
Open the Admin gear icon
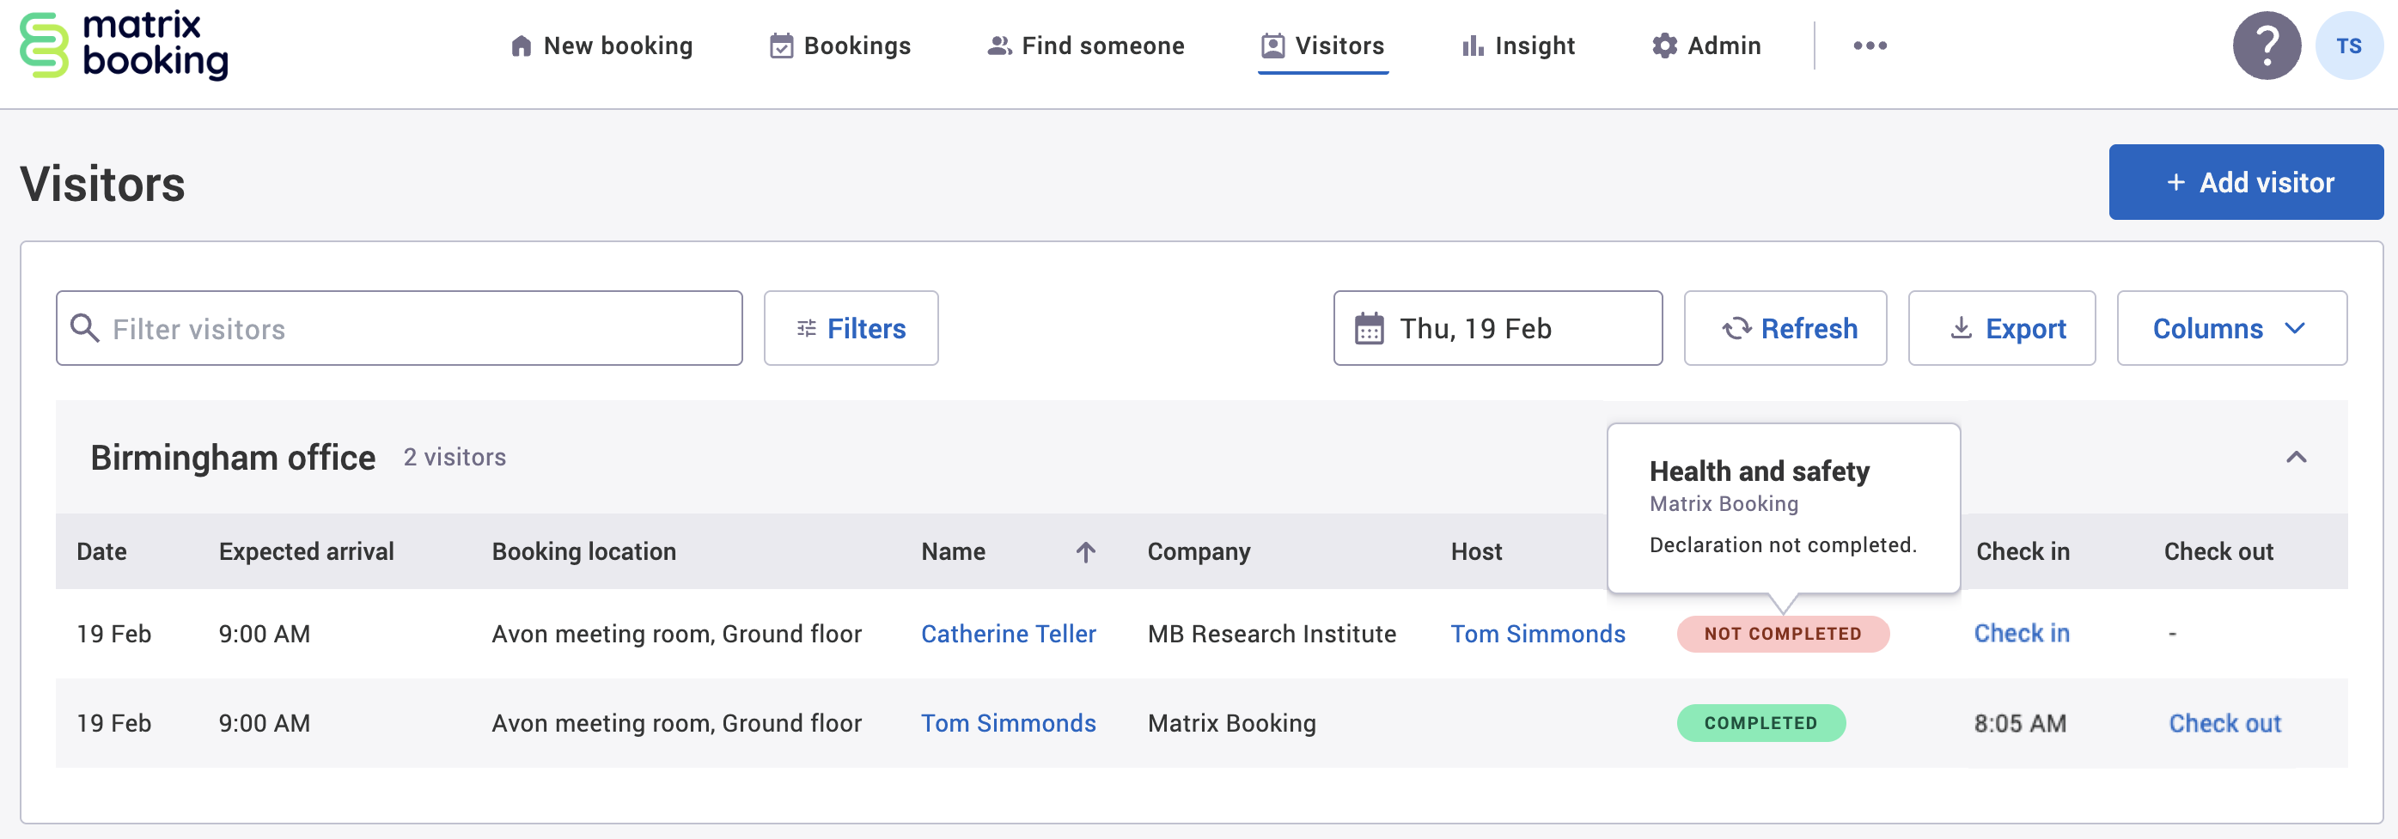click(x=1664, y=45)
